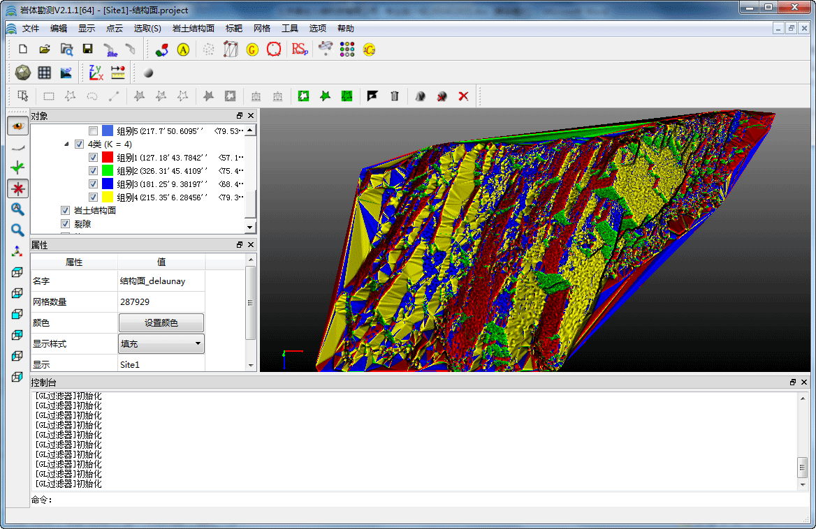Close the 属性 panel
The width and height of the screenshot is (816, 529).
[251, 244]
